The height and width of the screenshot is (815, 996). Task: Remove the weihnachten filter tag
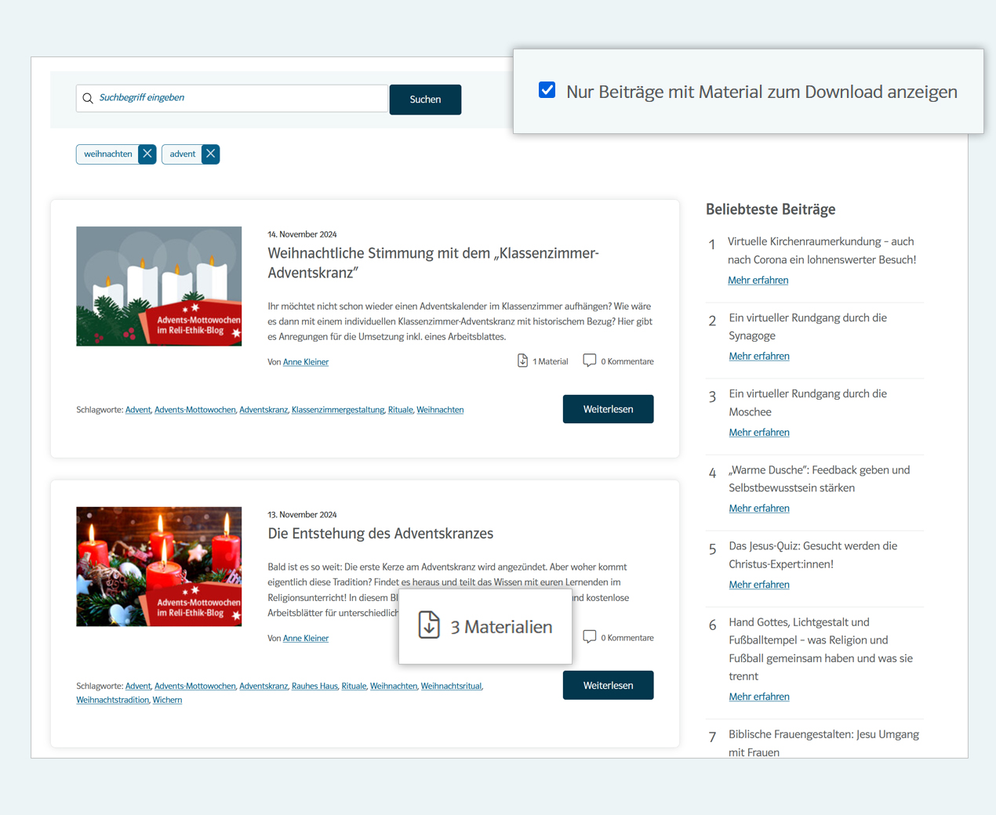[147, 154]
